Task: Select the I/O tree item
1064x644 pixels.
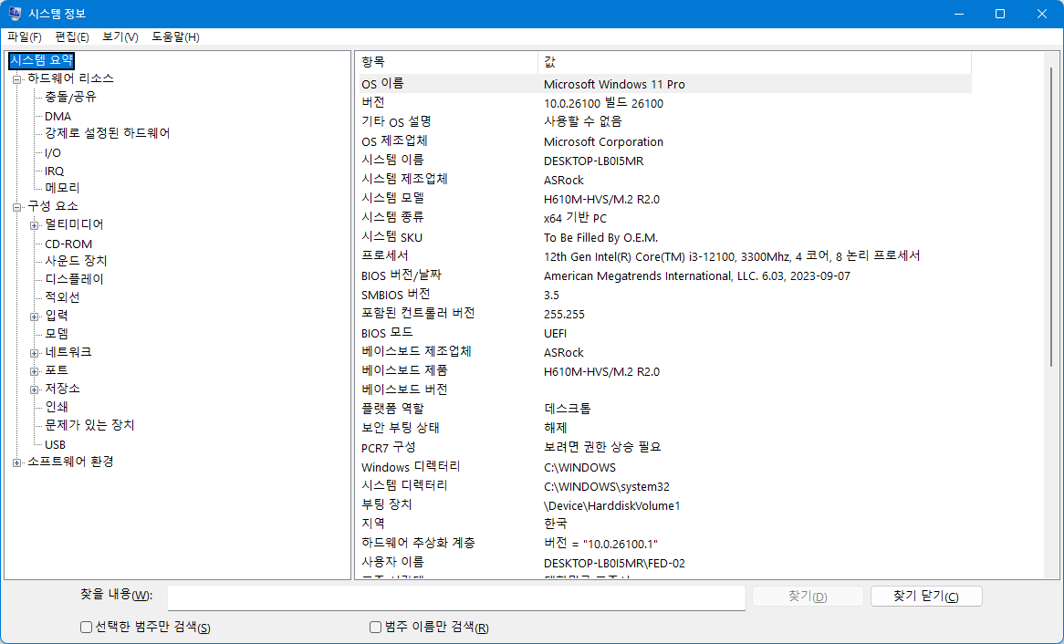Action: coord(52,152)
